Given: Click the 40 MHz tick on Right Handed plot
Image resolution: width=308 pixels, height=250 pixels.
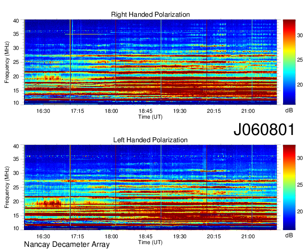Looking at the screenshot, I should click(16, 21).
